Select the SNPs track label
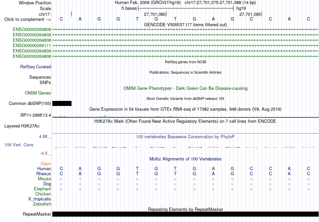Screen dimensions: 319x222 tap(45, 82)
